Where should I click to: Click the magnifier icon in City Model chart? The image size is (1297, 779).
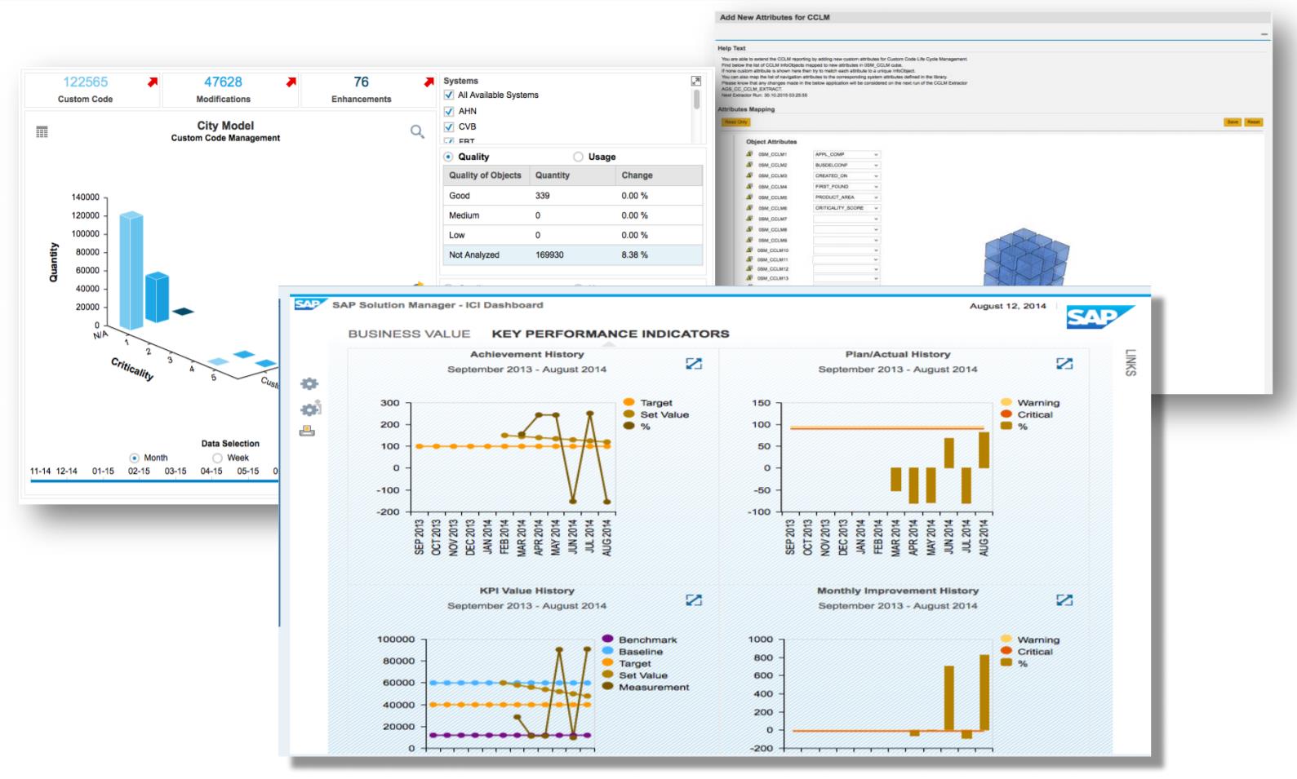click(x=417, y=131)
